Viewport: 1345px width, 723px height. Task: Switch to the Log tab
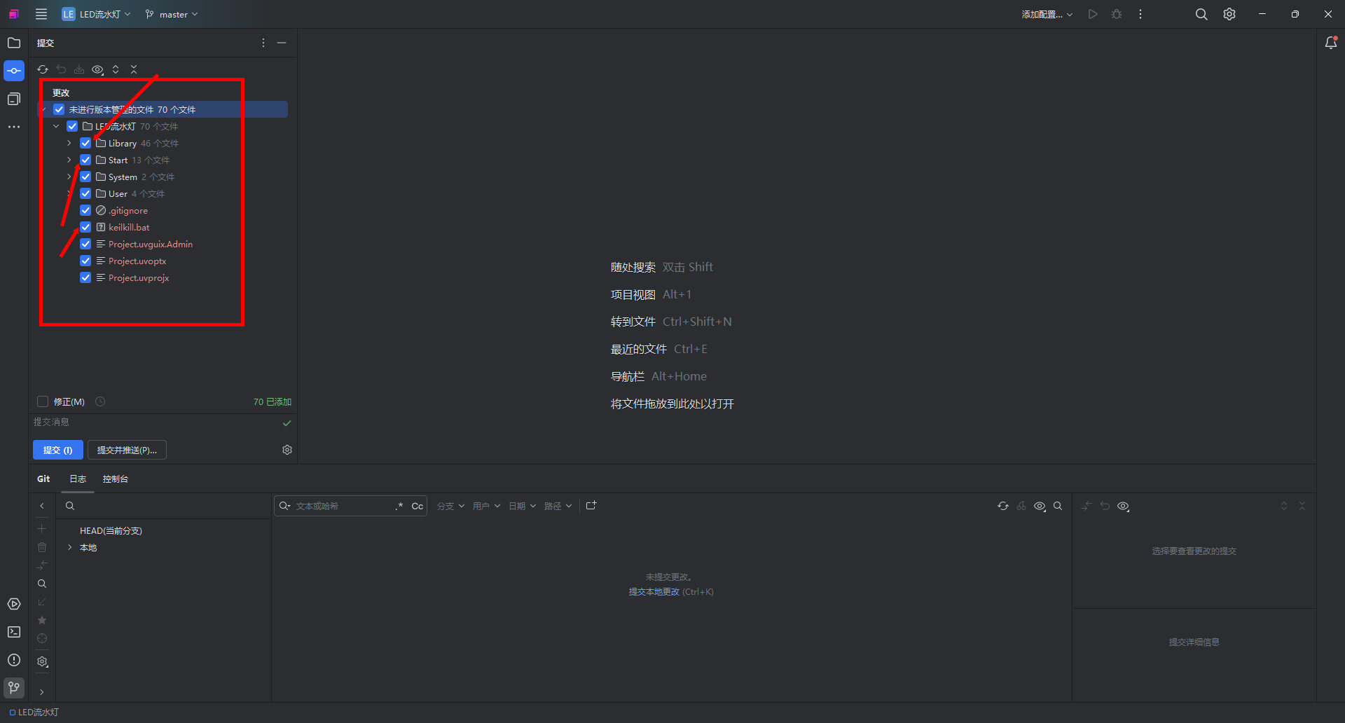[78, 479]
